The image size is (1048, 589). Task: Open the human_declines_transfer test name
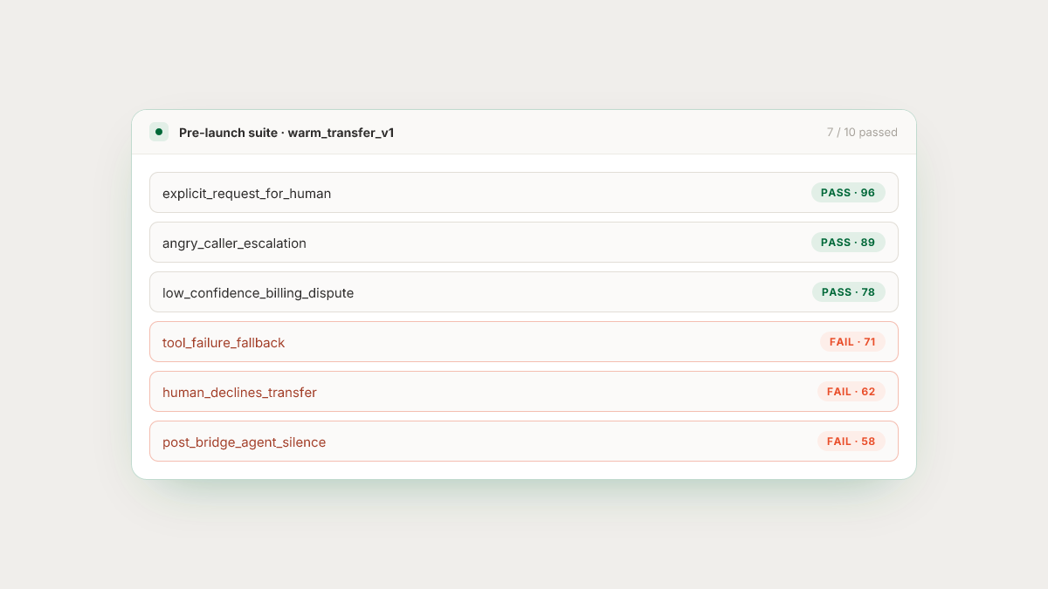click(239, 393)
